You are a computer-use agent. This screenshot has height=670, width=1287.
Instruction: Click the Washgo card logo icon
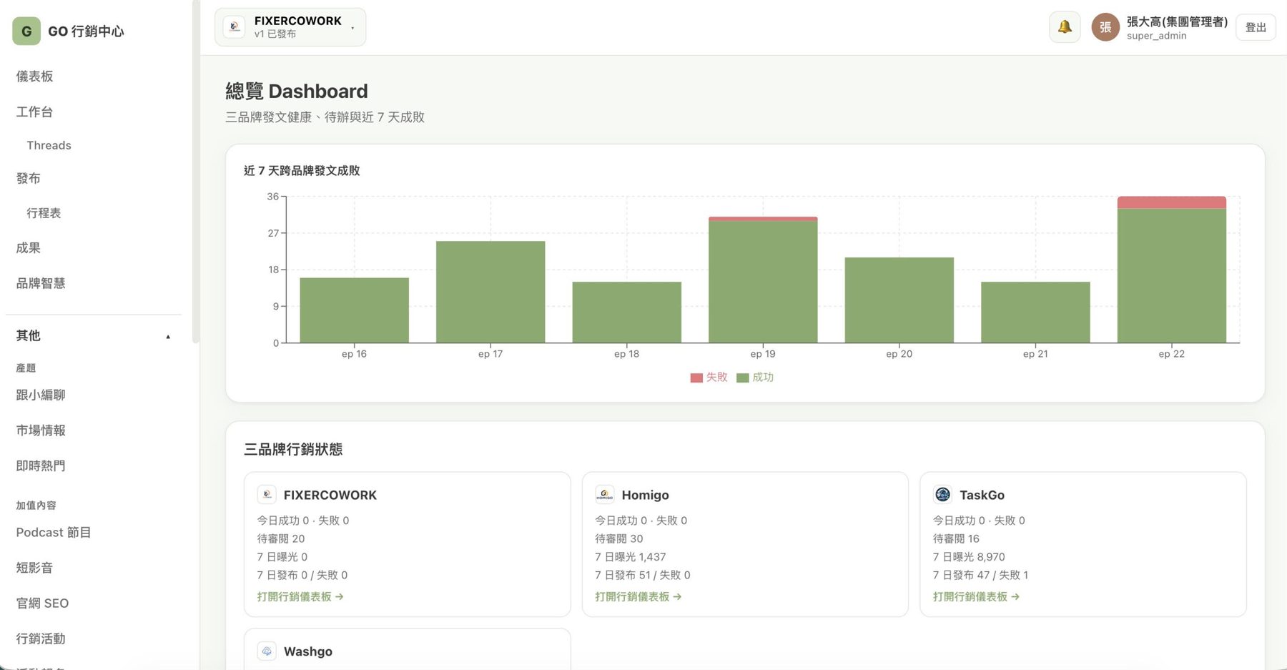coord(267,651)
